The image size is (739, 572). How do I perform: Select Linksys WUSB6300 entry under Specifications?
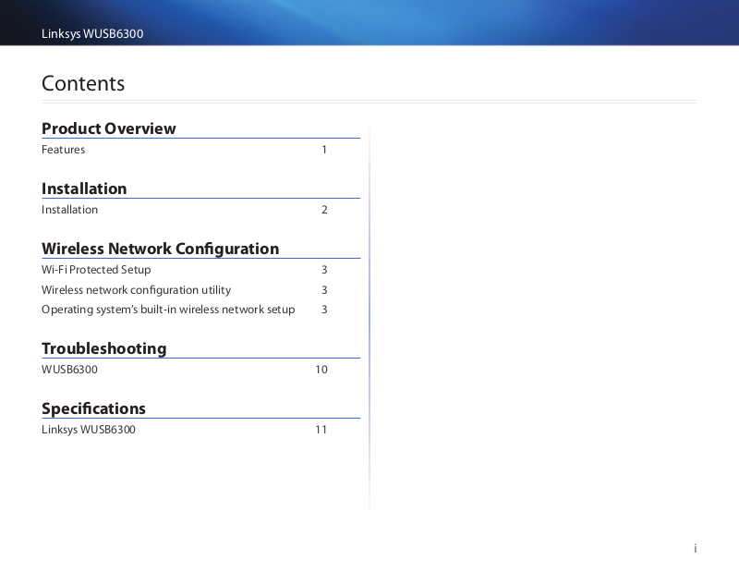[89, 430]
